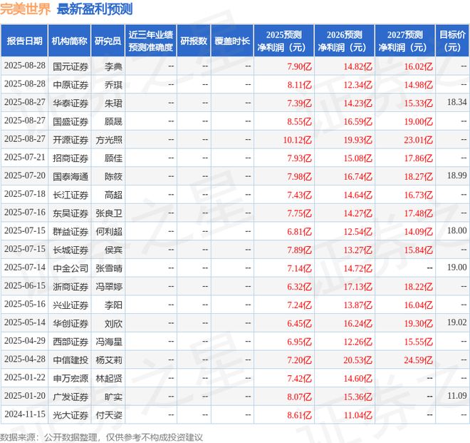470x443 pixels.
Task: Click the 23.01亿 forecast value
Action: (x=419, y=140)
